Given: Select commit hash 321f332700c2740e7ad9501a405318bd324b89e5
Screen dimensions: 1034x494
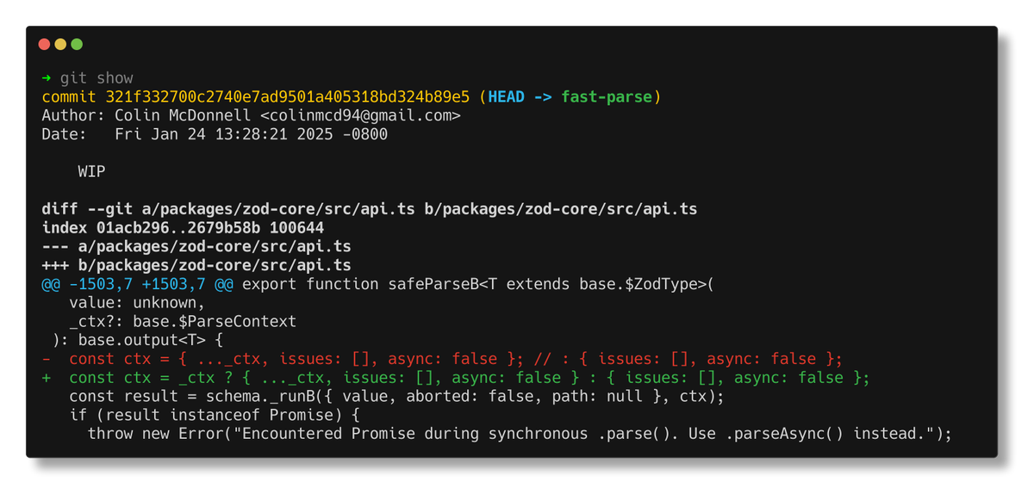Looking at the screenshot, I should (288, 97).
